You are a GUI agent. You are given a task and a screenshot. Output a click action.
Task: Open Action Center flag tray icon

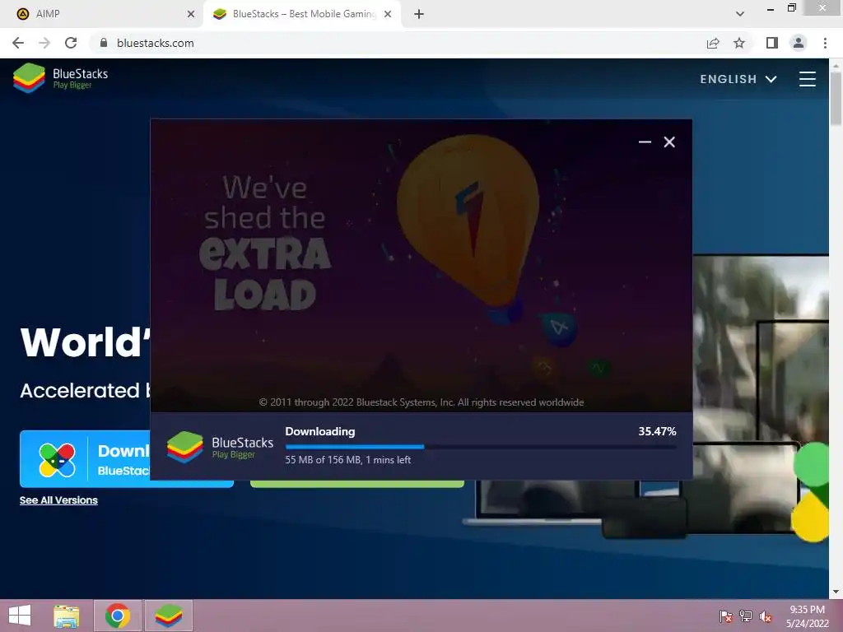tap(726, 616)
